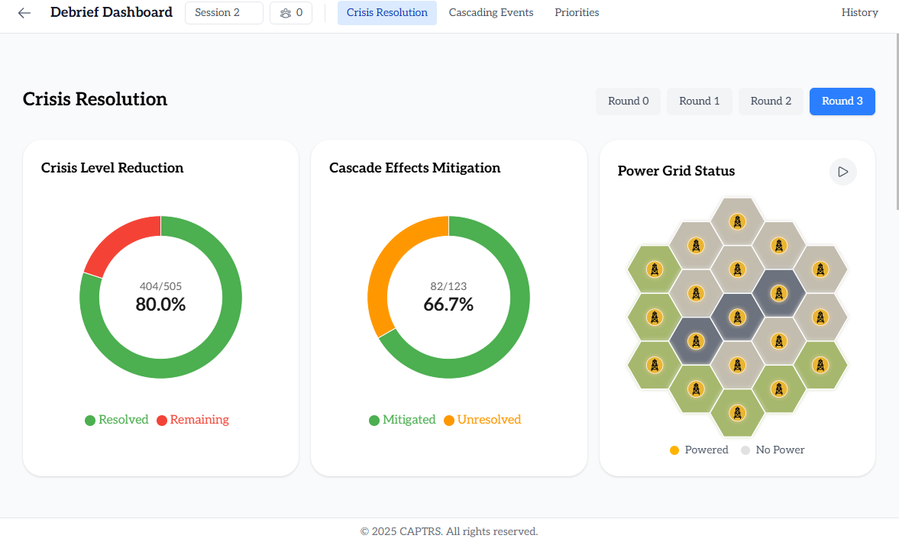Select the bottommost tower hexagon in the power grid
Image resolution: width=899 pixels, height=545 pixels.
tap(737, 413)
